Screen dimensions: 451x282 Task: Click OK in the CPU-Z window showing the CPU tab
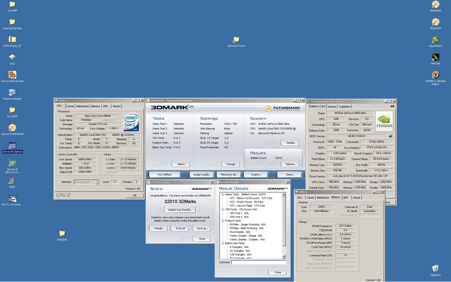(135, 195)
